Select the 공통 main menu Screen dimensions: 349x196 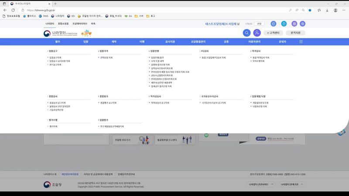pos(226,41)
